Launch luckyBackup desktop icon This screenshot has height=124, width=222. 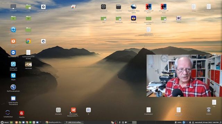[x=8, y=113]
